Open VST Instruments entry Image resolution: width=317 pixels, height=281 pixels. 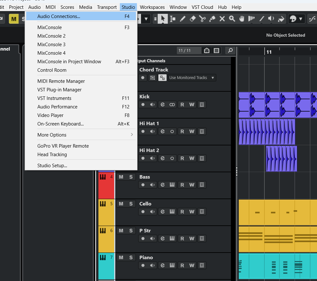point(81,98)
